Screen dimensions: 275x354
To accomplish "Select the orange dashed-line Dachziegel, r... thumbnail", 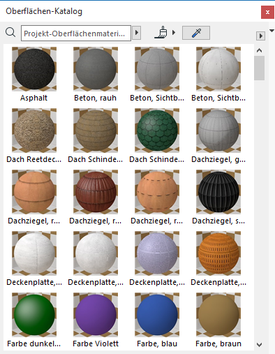I will [157, 192].
